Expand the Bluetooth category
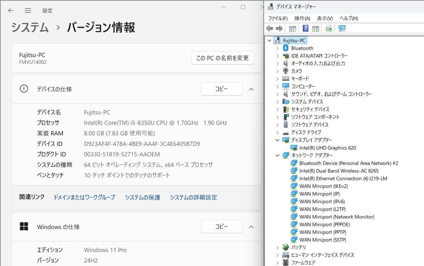 click(277, 48)
